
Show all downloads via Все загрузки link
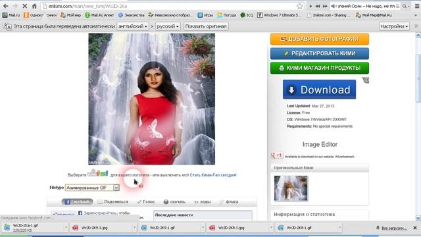click(x=394, y=228)
